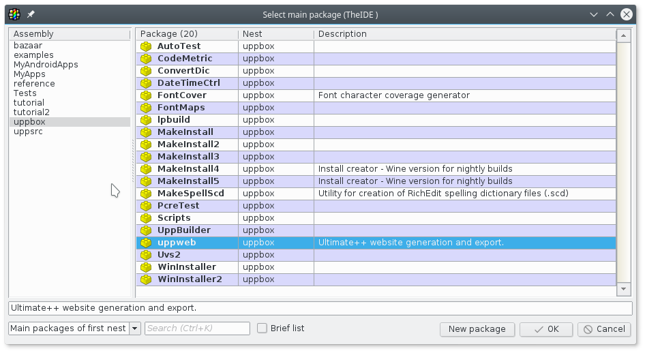Click the yellow package icon beside AutoTest
645x353 pixels.
(145, 46)
